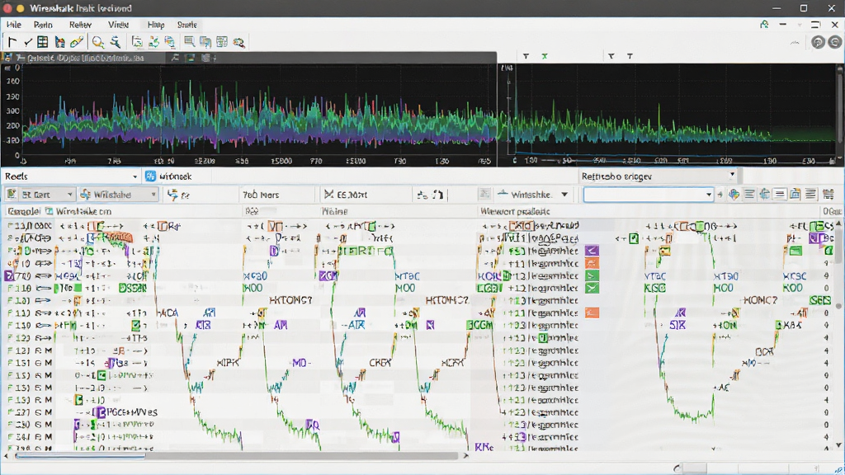
Task: Toggle the green checkbox in the second packet row
Action: (634, 238)
